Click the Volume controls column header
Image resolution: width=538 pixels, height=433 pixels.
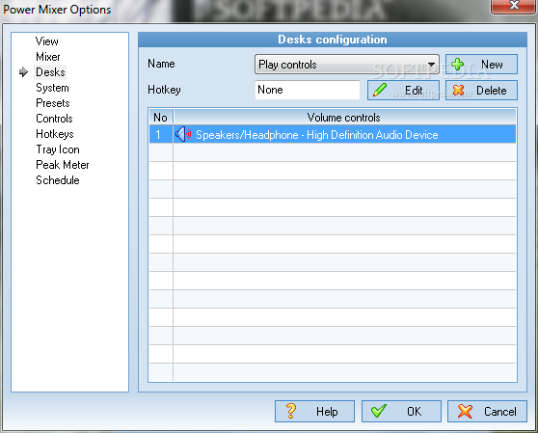(x=344, y=118)
